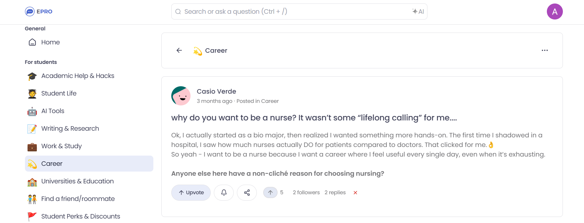Viewport: 584px width, 223px height.
Task: Open the AI Tools section
Action: coord(53,111)
